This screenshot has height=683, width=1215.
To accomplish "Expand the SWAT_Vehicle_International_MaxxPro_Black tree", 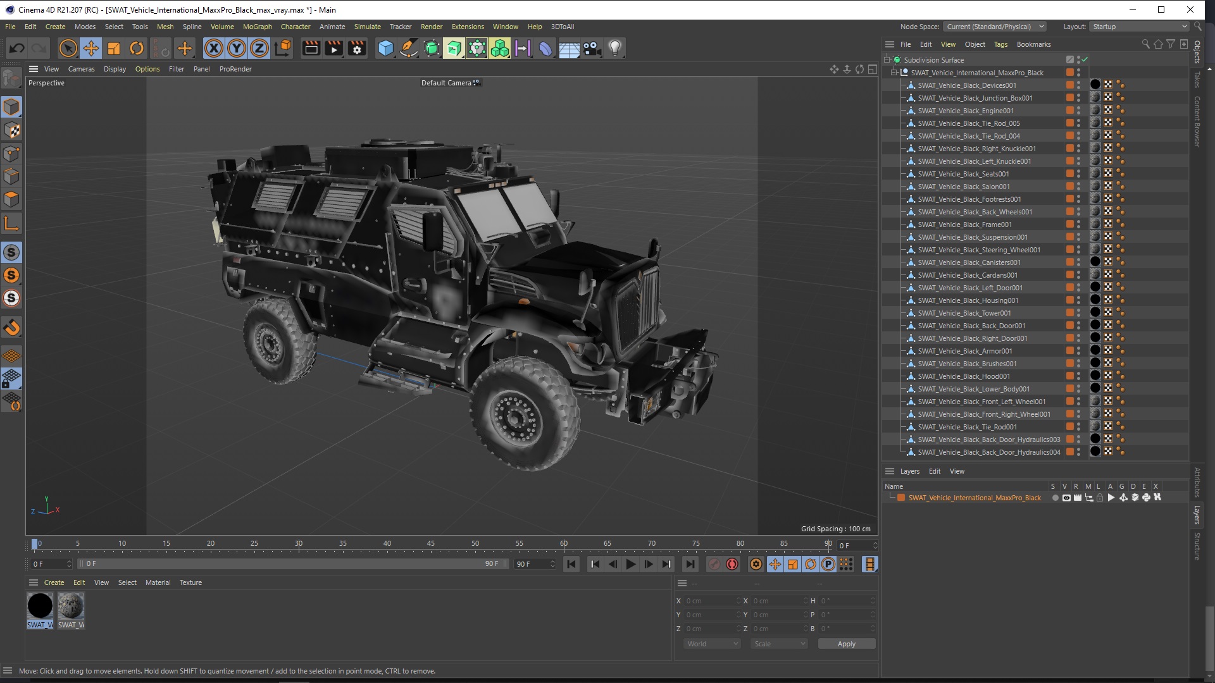I will pos(894,73).
